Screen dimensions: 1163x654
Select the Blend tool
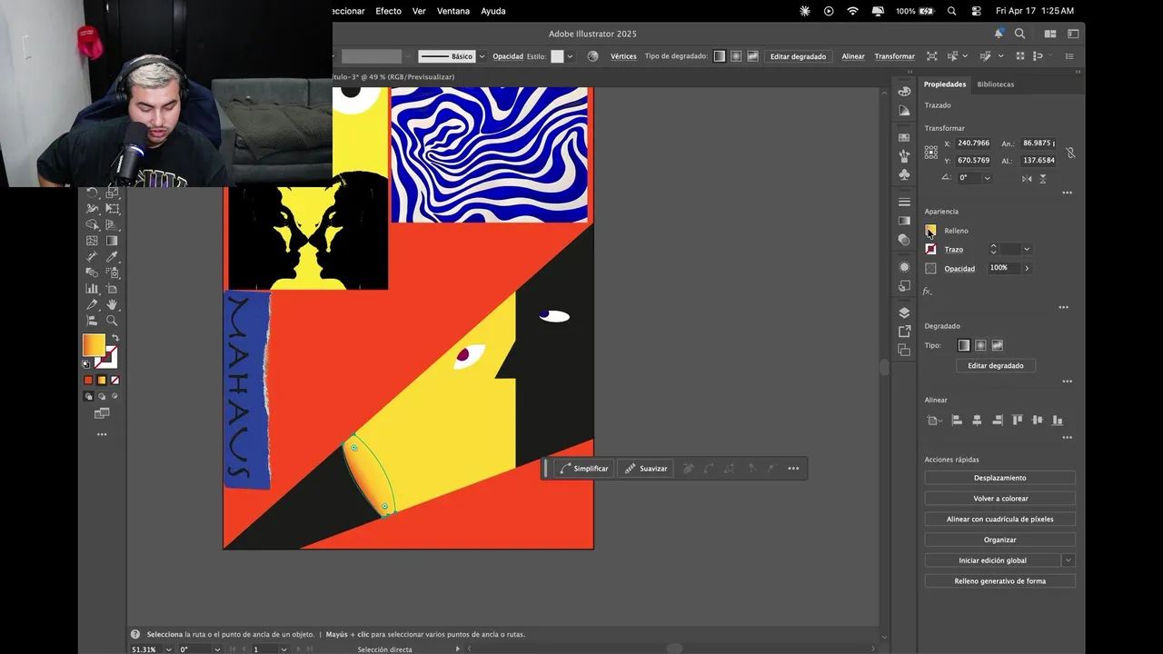(x=92, y=272)
